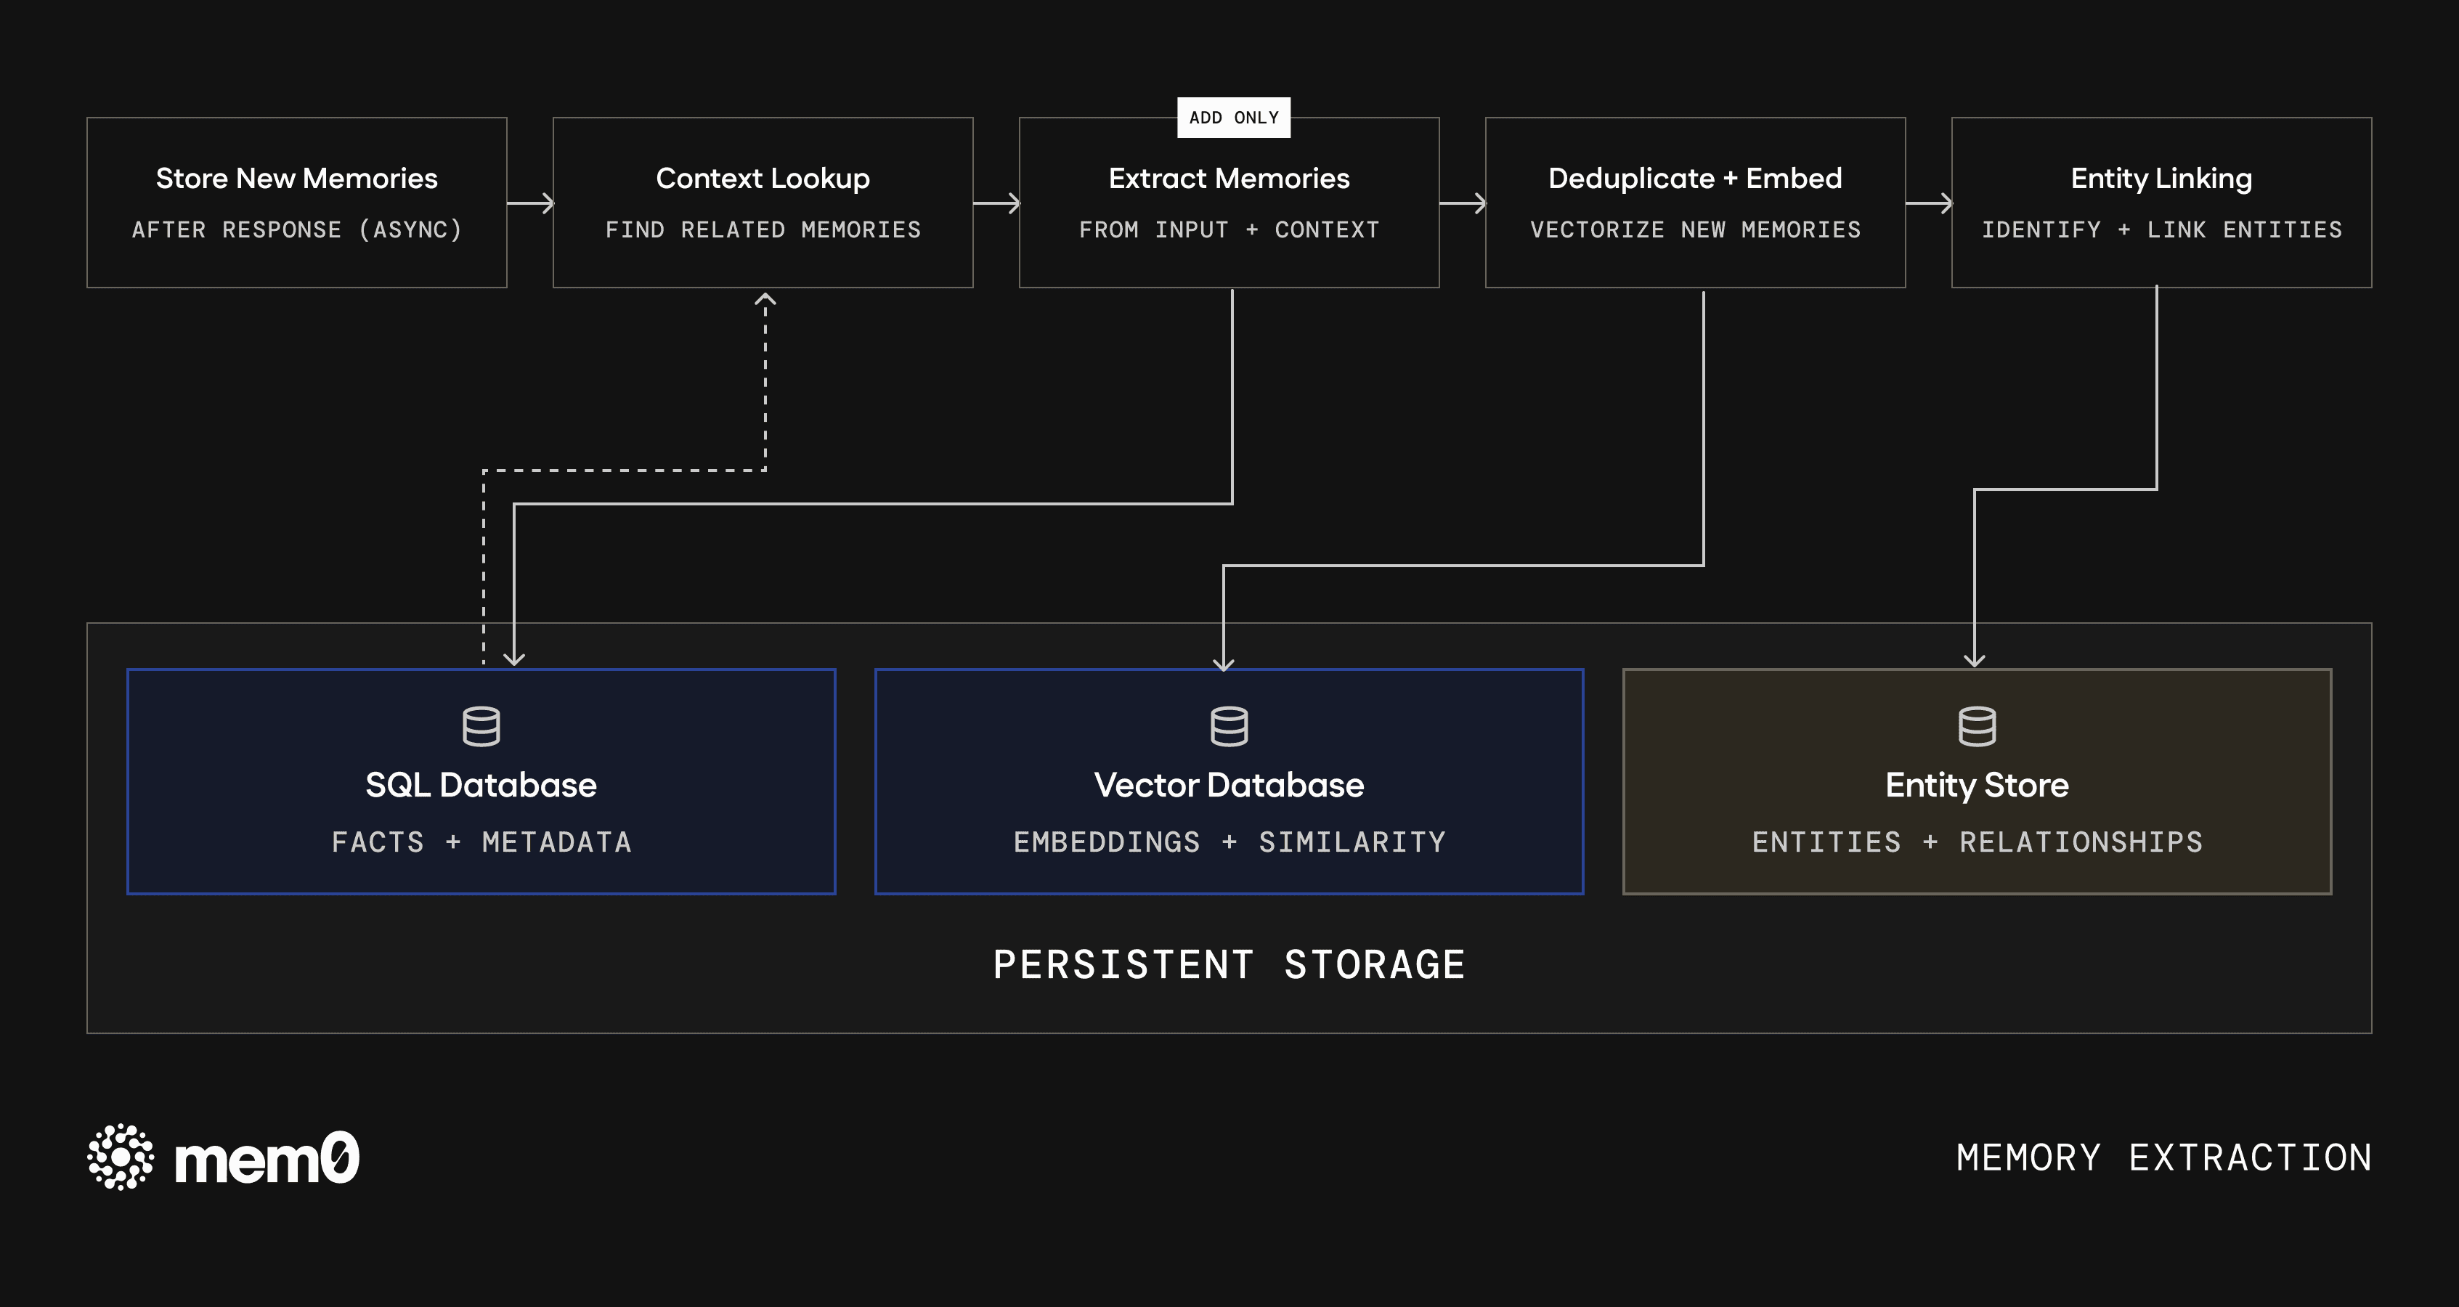Click the mem0 wordmark text
Image resolution: width=2459 pixels, height=1307 pixels.
267,1159
